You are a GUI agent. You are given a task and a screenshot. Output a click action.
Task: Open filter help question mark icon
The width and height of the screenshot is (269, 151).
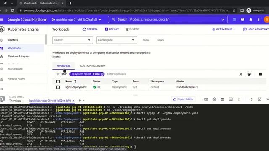[249, 74]
